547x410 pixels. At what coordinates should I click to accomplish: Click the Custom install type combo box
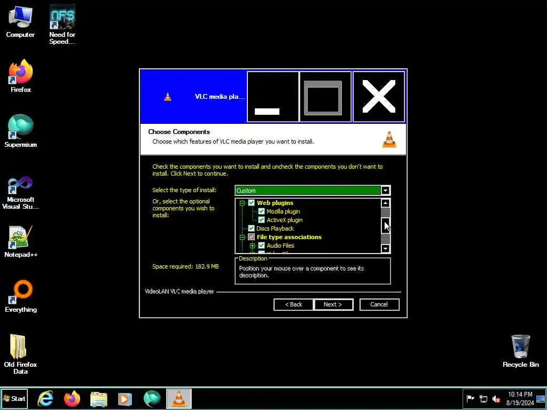[312, 191]
